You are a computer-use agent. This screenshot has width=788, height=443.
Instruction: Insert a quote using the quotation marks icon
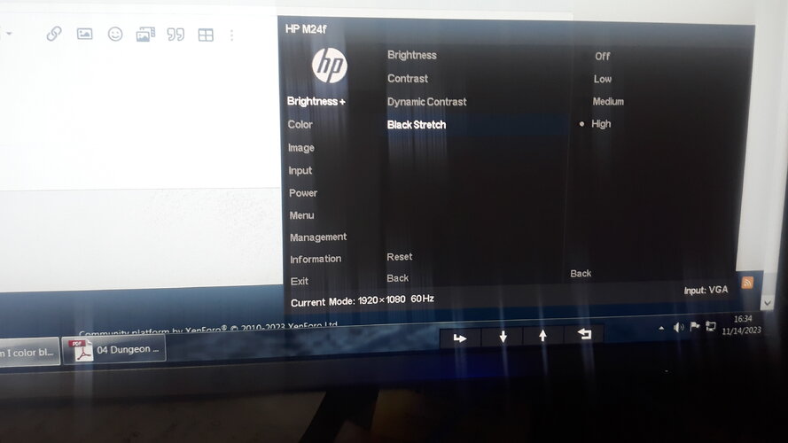coord(176,35)
